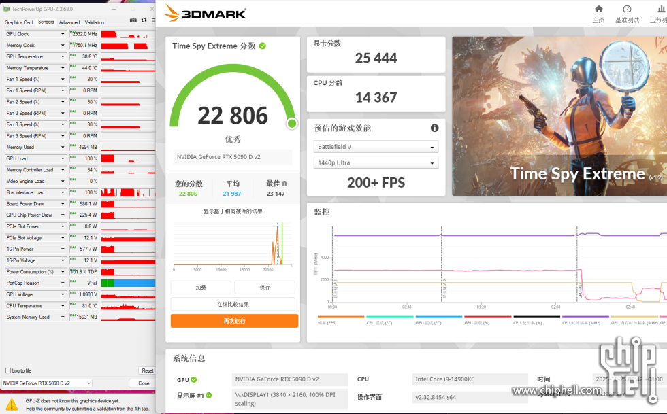Image resolution: width=667 pixels, height=414 pixels.
Task: Expand GPU Clock sensor dropdown
Action: (x=63, y=34)
